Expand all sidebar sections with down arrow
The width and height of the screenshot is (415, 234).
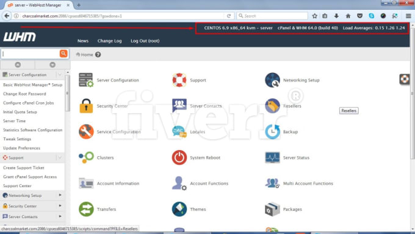(52, 64)
